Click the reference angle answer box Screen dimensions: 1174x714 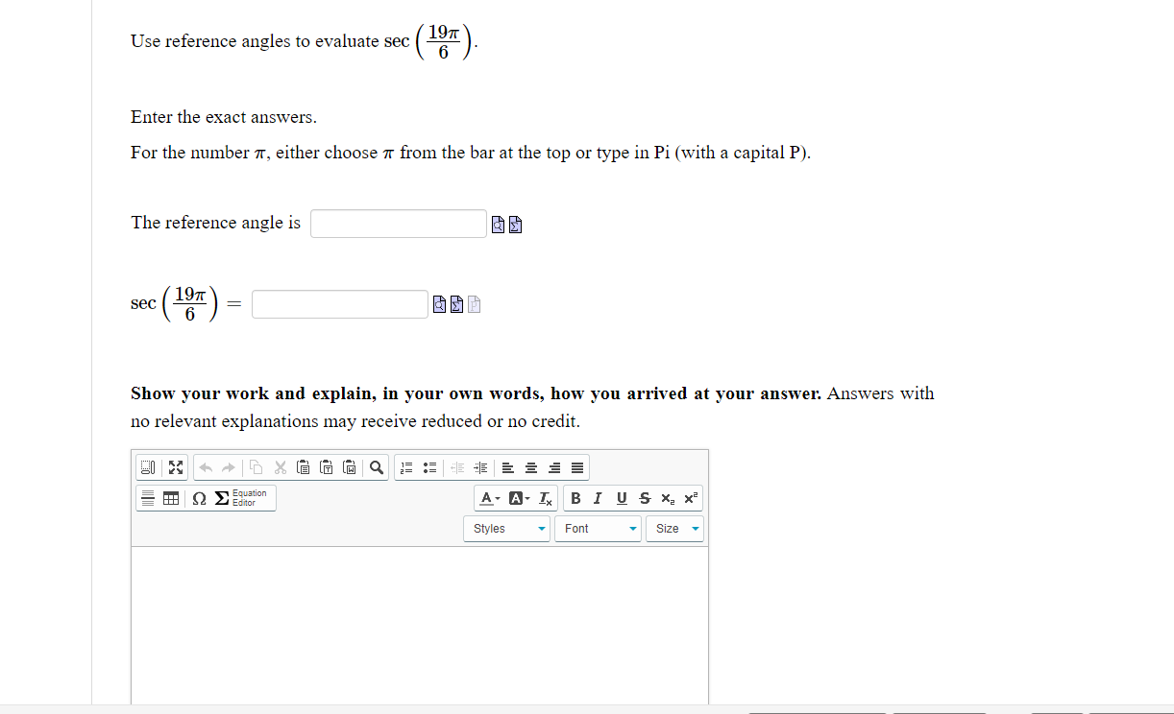(398, 223)
